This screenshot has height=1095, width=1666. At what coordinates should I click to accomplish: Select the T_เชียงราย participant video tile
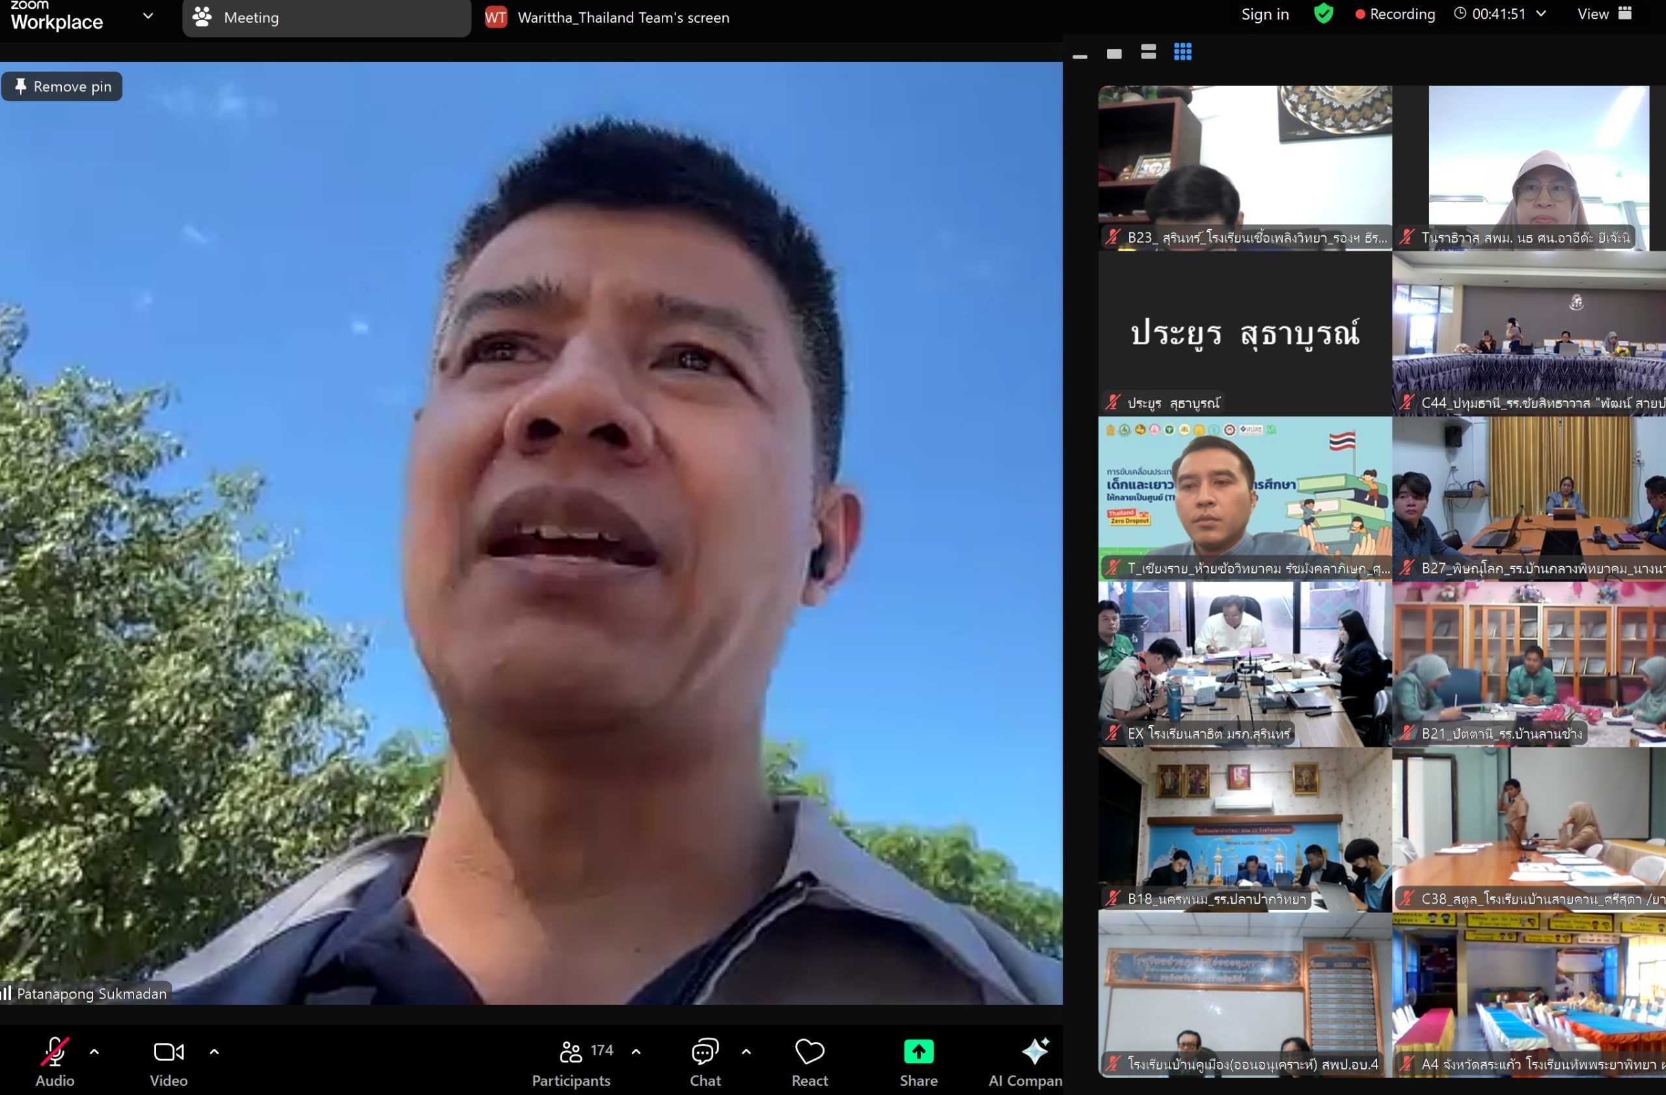pyautogui.click(x=1244, y=499)
